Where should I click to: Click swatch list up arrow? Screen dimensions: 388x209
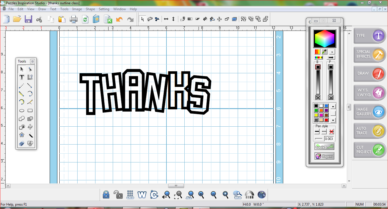(x=333, y=106)
